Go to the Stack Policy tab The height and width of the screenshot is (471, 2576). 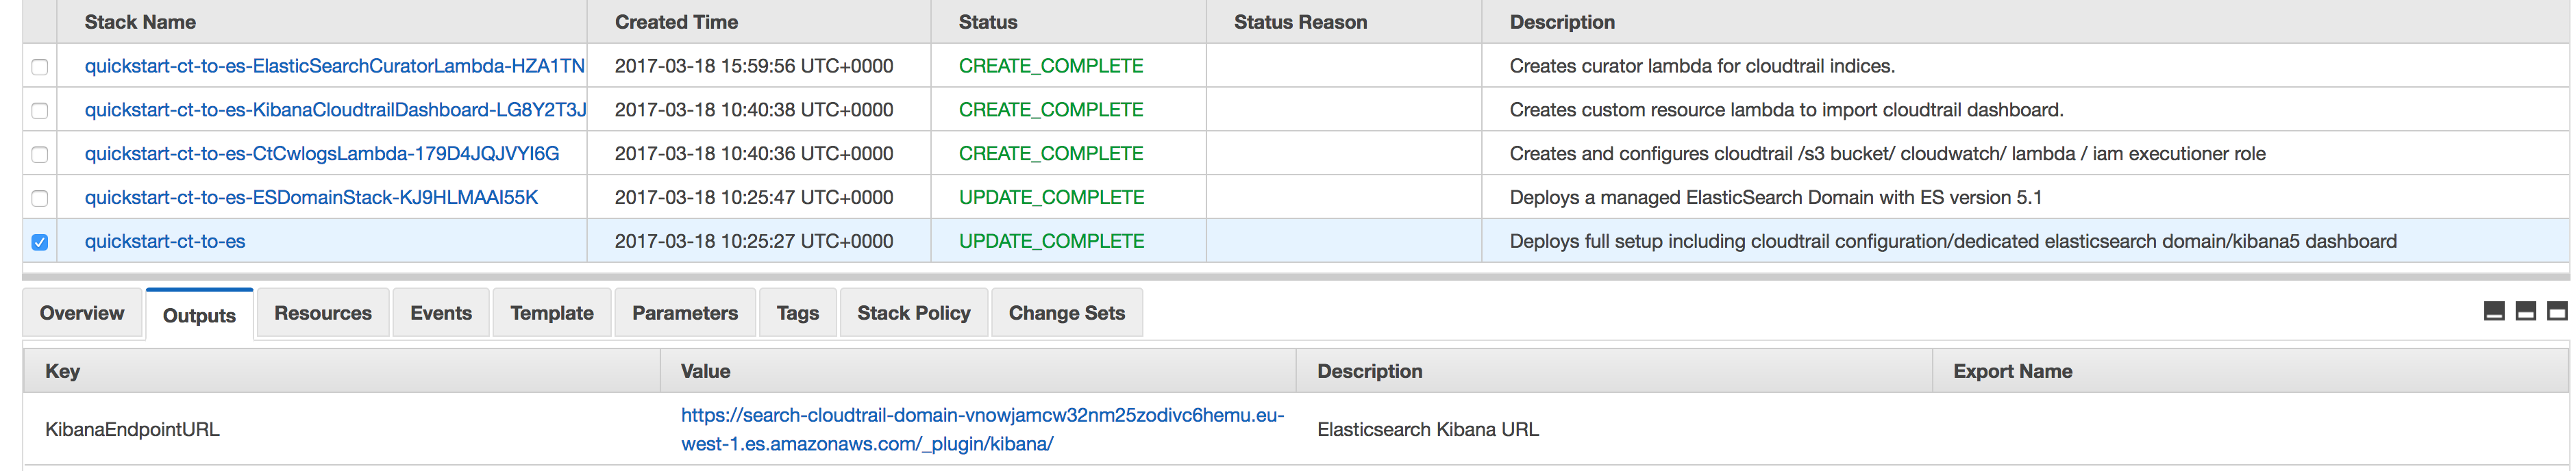(914, 313)
